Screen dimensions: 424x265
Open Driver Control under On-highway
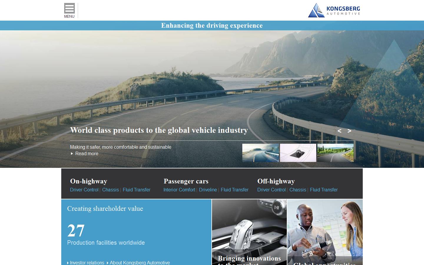[x=84, y=190]
